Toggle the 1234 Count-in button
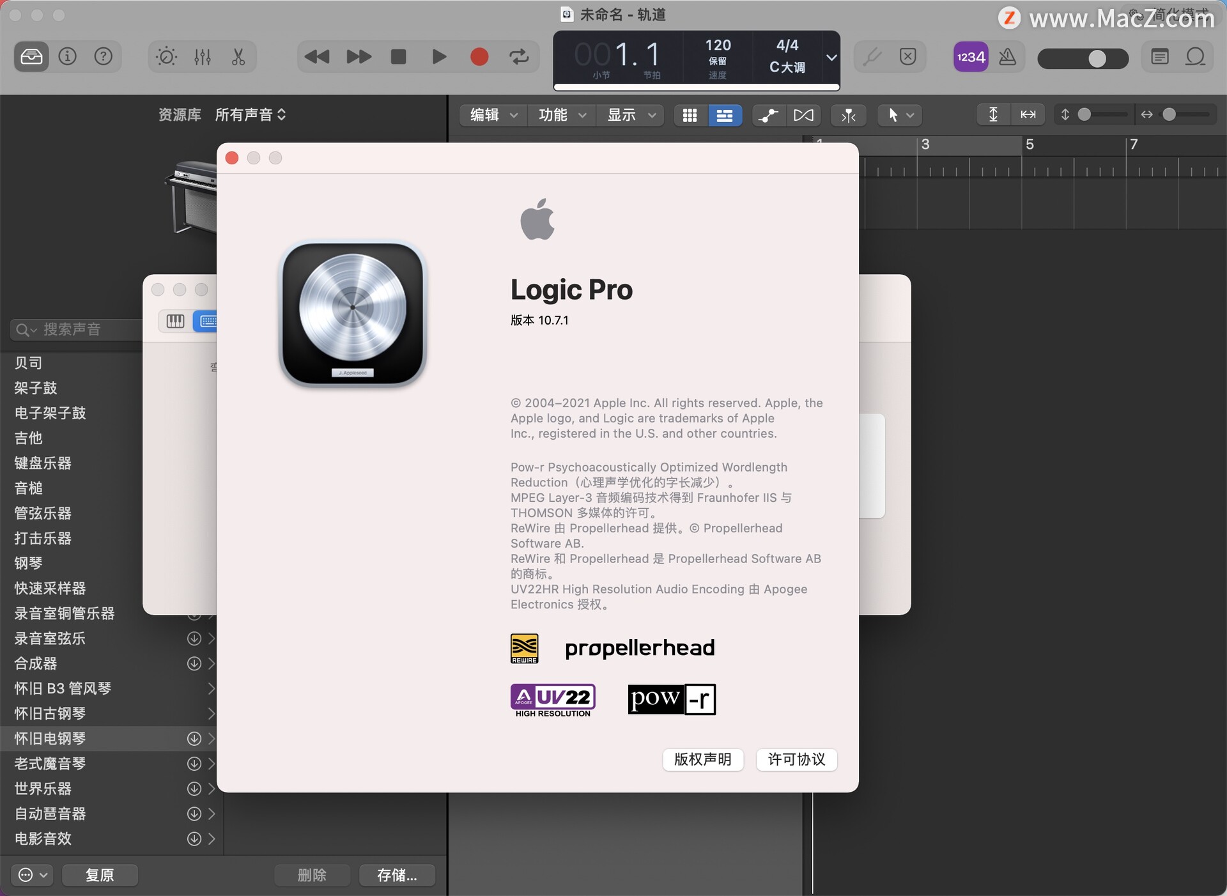 971,57
